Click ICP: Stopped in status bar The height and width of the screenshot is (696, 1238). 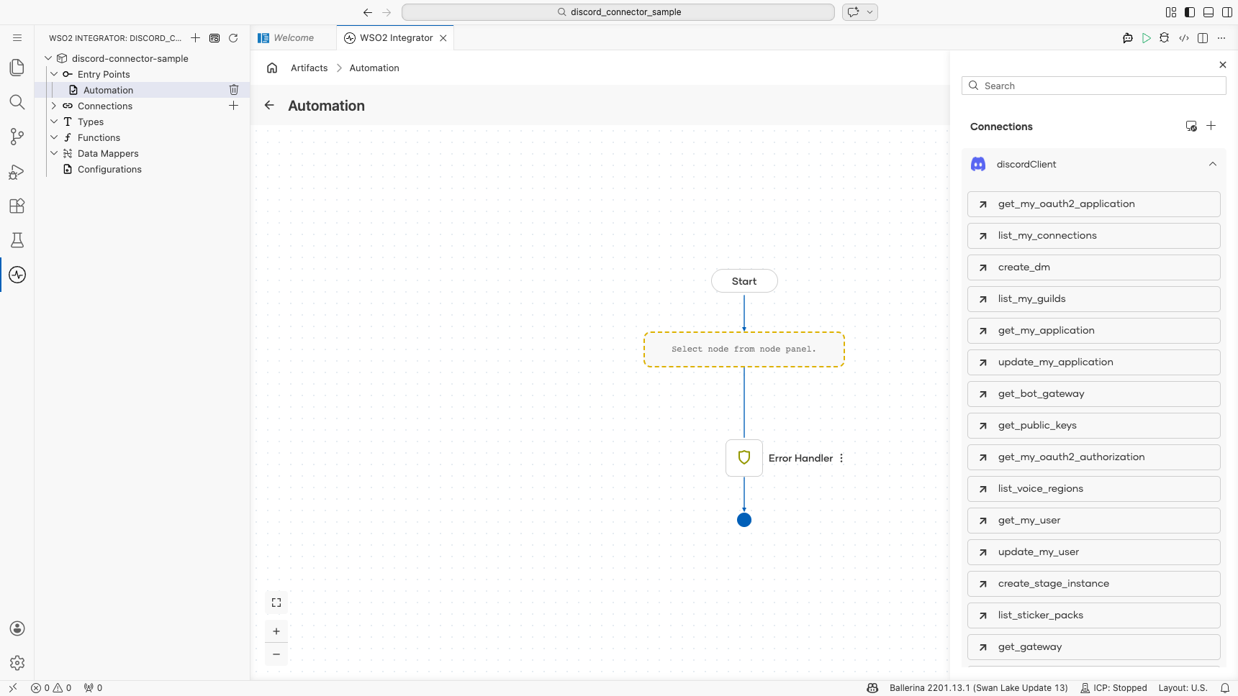point(1113,688)
